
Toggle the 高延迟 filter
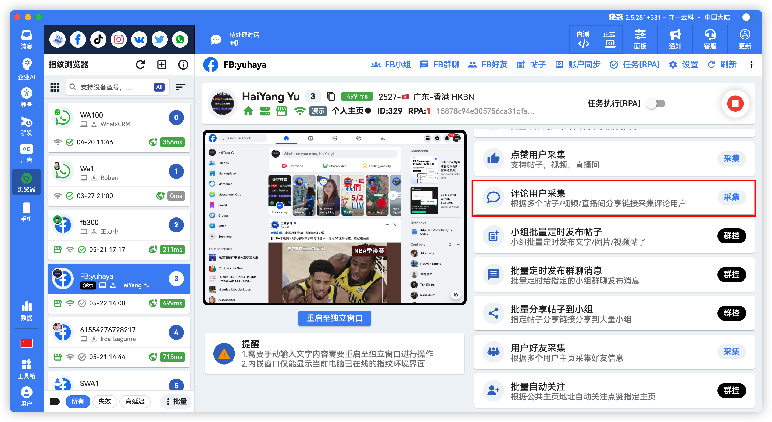coord(135,401)
